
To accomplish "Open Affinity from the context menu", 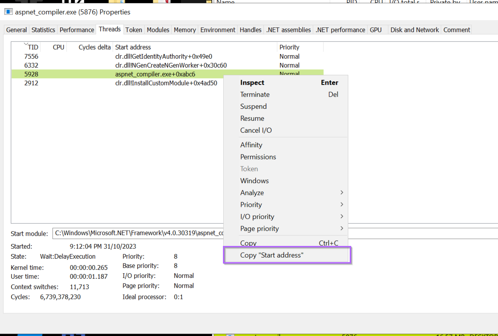I will (x=286, y=145).
